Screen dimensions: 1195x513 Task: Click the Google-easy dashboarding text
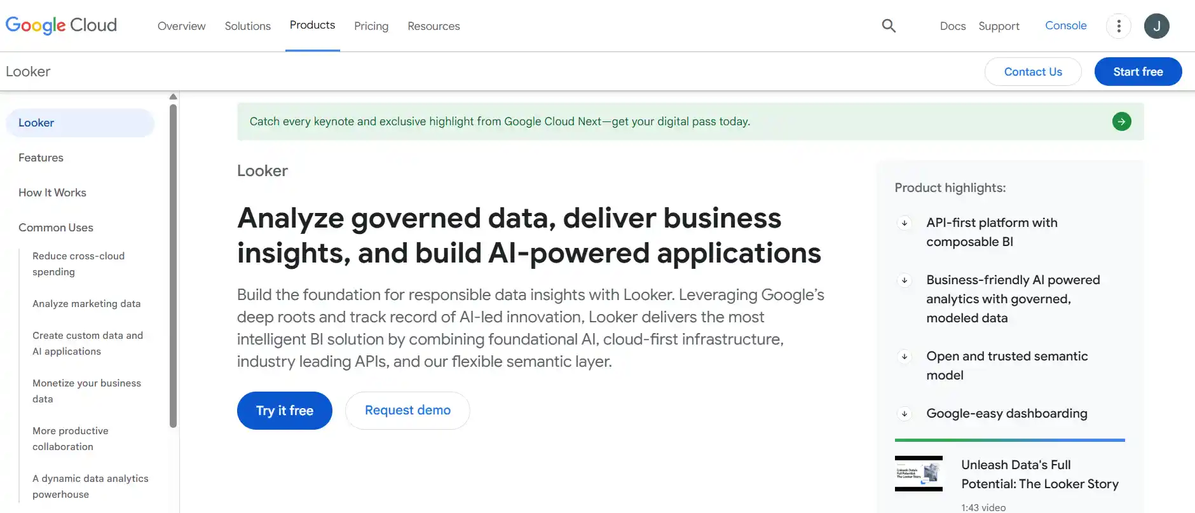tap(1007, 414)
